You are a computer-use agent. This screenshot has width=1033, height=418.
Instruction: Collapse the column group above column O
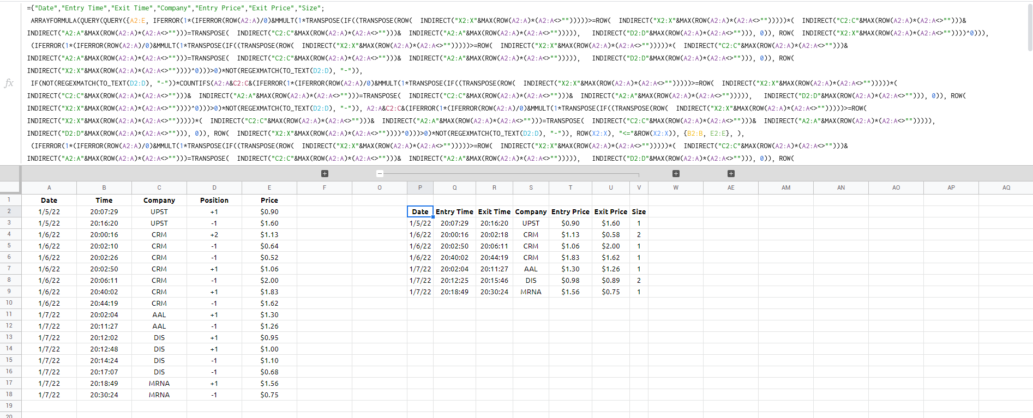380,173
